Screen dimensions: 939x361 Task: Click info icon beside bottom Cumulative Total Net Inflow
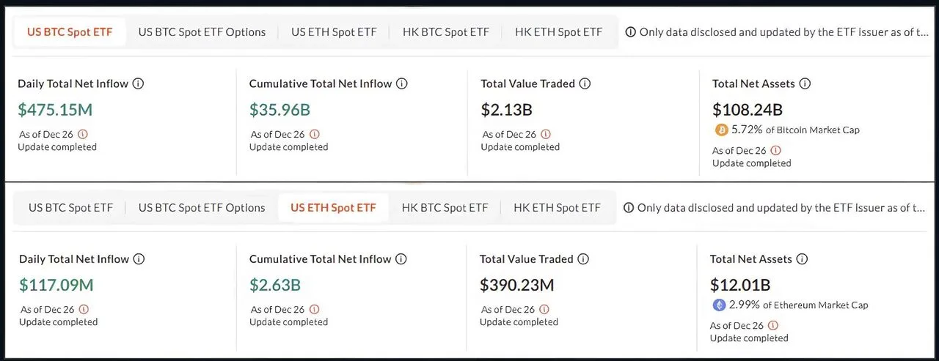pyautogui.click(x=401, y=259)
